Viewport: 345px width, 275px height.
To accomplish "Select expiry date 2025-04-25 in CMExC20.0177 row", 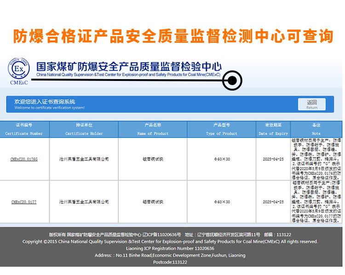I will (x=273, y=202).
